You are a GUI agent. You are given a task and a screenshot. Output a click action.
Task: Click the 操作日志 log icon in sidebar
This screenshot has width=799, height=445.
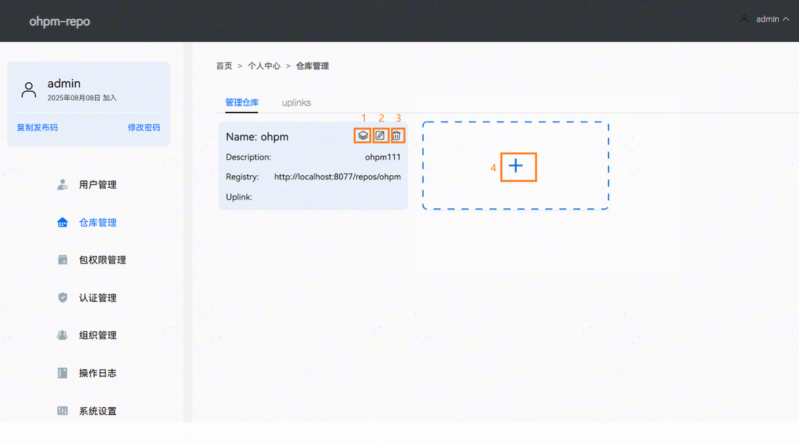point(63,373)
